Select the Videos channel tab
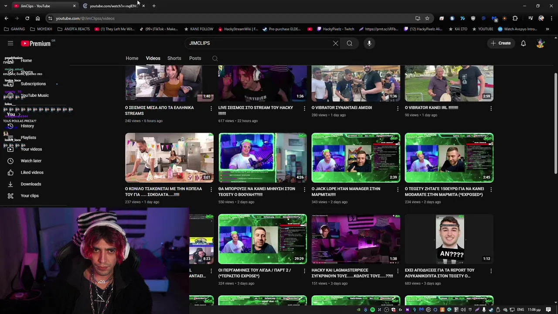Image resolution: width=558 pixels, height=314 pixels. [x=153, y=58]
